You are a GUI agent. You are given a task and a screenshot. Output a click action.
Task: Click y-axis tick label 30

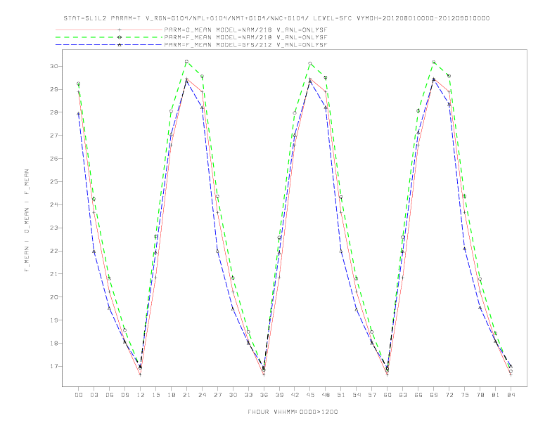(54, 66)
